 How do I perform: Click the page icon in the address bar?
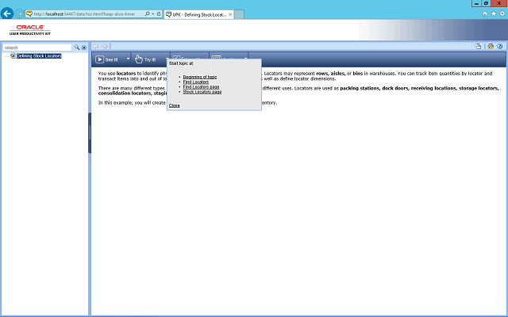click(x=29, y=14)
